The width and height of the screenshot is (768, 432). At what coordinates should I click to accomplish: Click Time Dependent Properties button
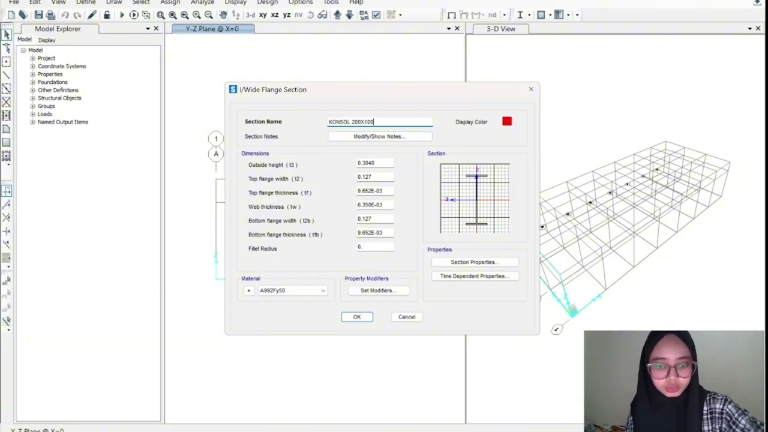(475, 276)
